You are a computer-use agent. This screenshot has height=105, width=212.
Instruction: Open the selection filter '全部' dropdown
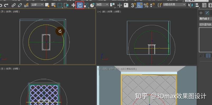point(37,5)
